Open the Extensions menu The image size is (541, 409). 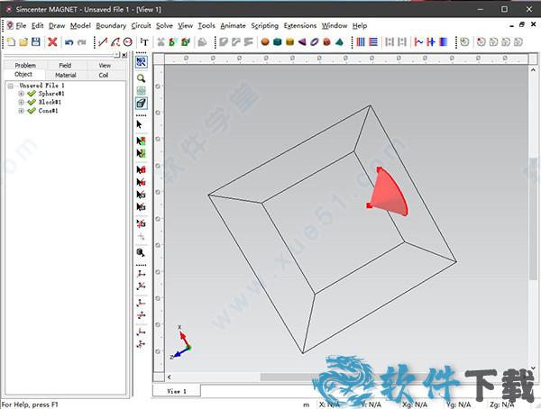pyautogui.click(x=300, y=26)
